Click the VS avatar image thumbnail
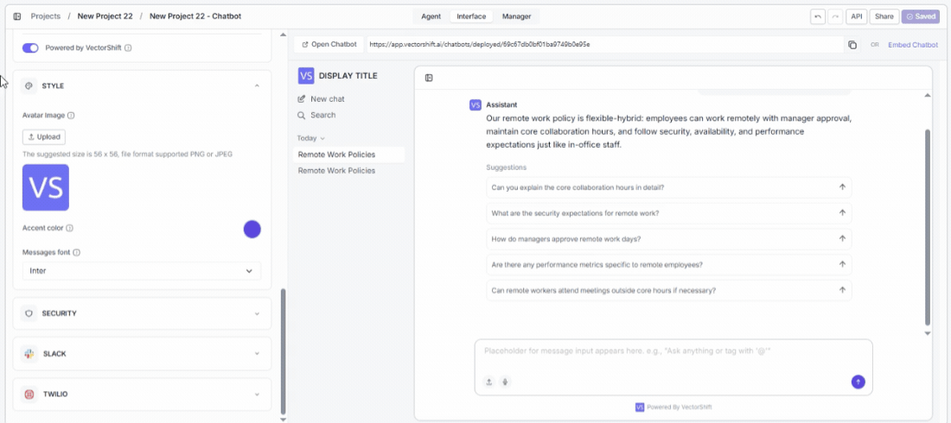 click(x=46, y=188)
